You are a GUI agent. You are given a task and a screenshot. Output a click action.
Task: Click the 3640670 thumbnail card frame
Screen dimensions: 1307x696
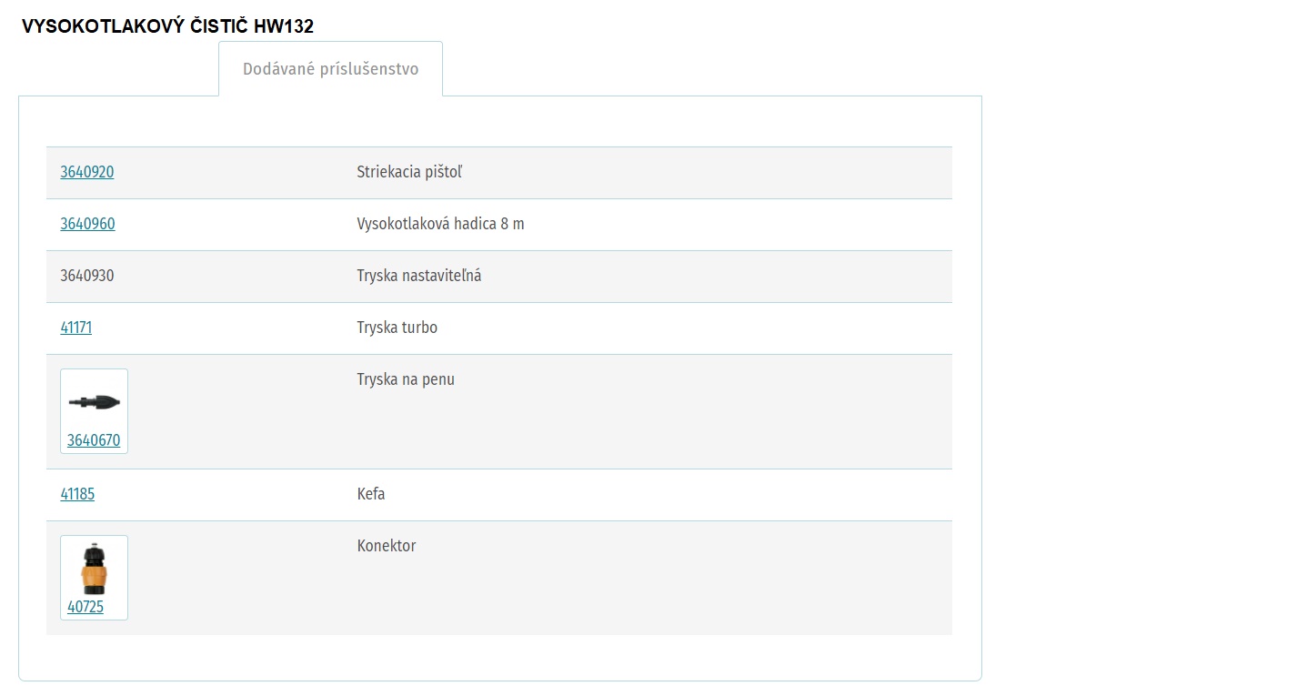[95, 411]
